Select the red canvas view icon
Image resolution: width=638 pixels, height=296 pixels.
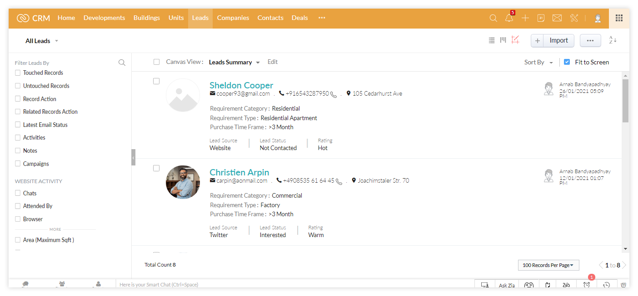[x=515, y=40]
